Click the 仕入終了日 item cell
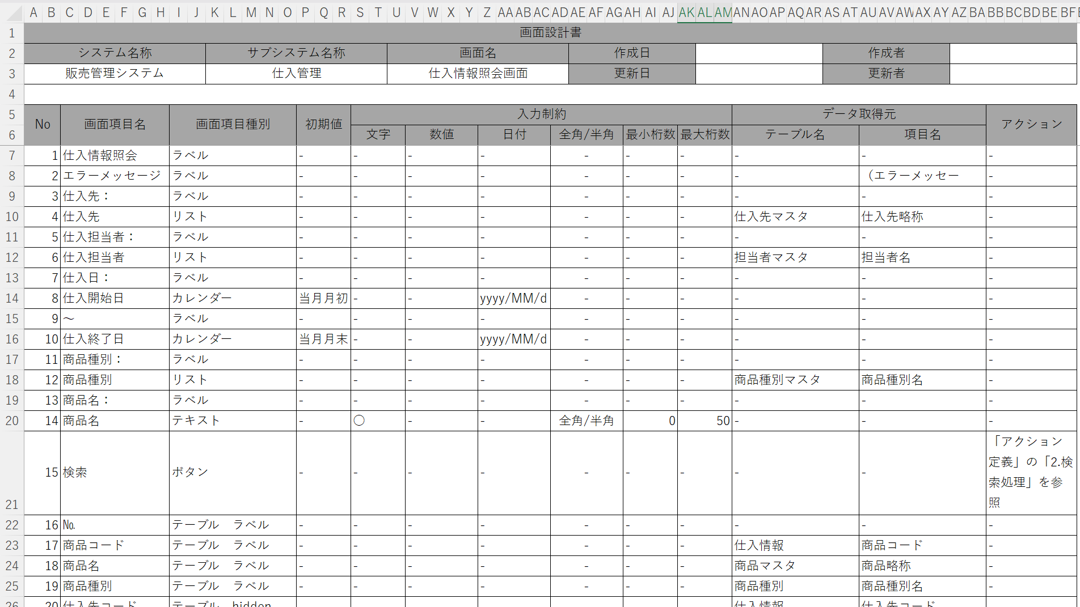This screenshot has height=607, width=1080. coord(115,339)
